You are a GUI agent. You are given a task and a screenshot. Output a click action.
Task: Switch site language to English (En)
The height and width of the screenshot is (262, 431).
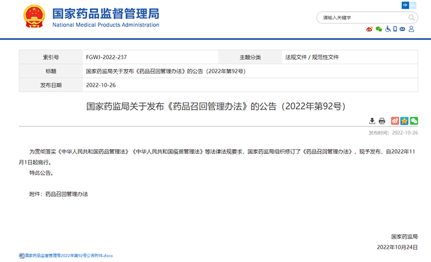tap(414, 5)
